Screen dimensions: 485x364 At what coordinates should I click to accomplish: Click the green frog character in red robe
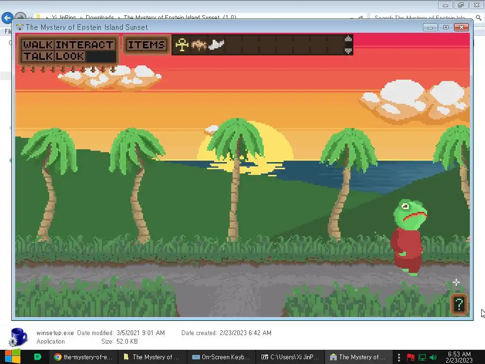pyautogui.click(x=408, y=237)
